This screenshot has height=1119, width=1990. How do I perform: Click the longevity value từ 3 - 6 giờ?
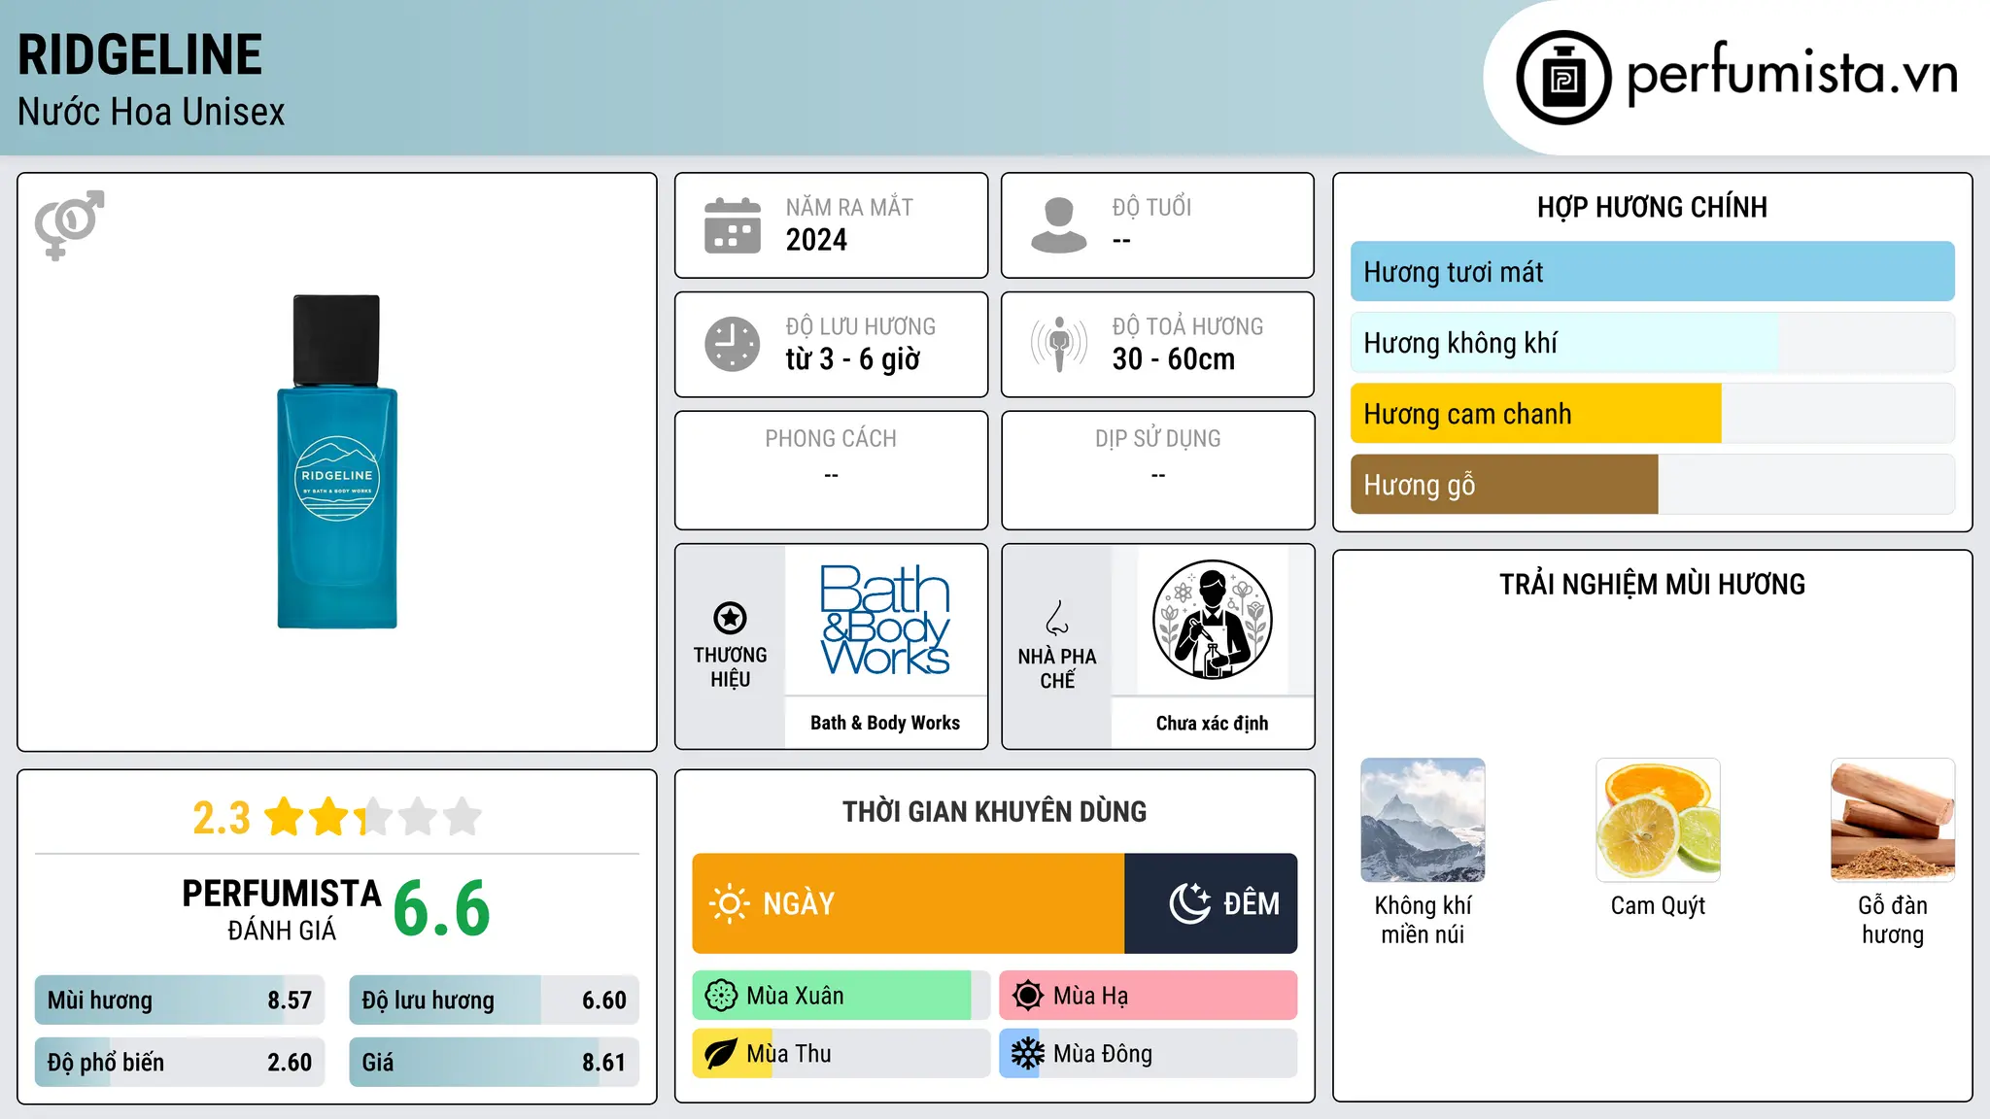pos(852,359)
